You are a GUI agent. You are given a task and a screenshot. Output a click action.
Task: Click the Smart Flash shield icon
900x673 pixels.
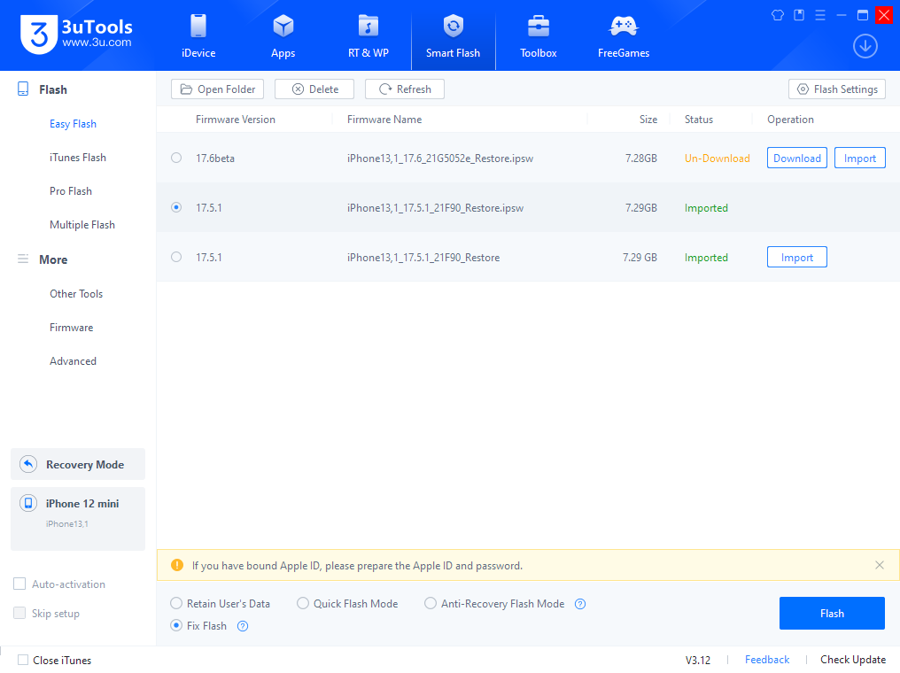(453, 27)
